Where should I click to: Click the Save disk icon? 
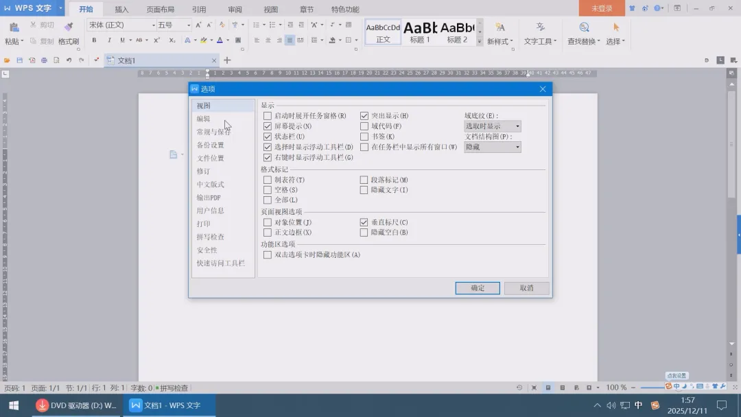coord(19,60)
